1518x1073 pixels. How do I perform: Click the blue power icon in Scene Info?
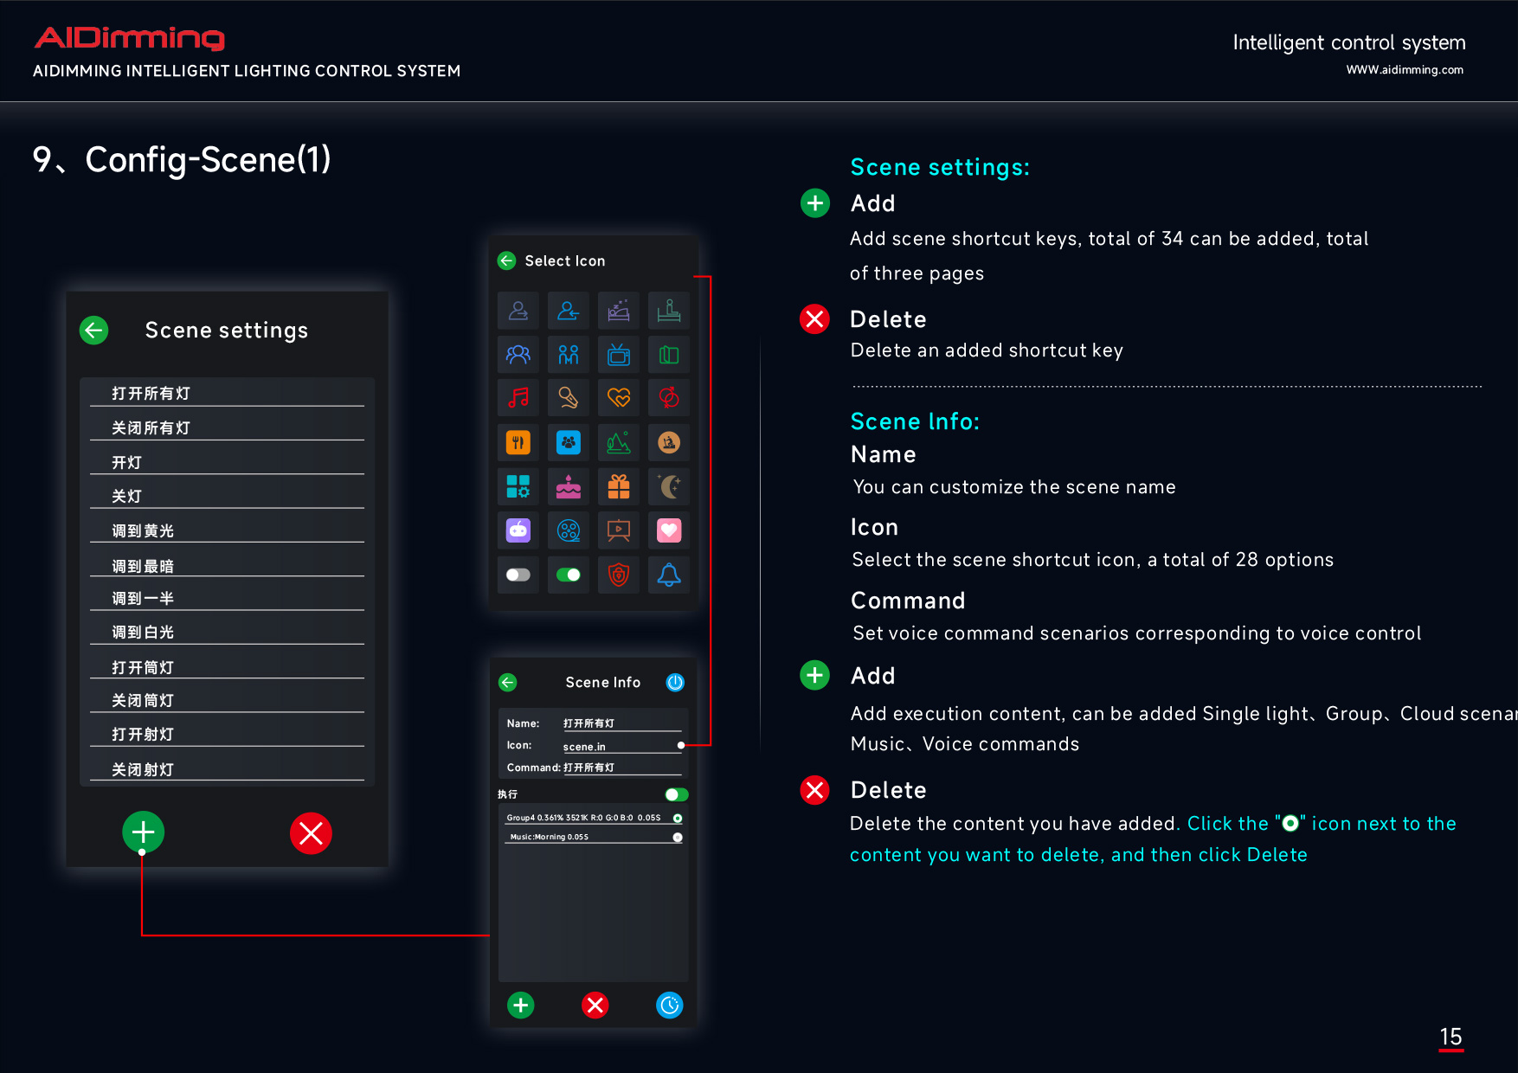tap(675, 683)
